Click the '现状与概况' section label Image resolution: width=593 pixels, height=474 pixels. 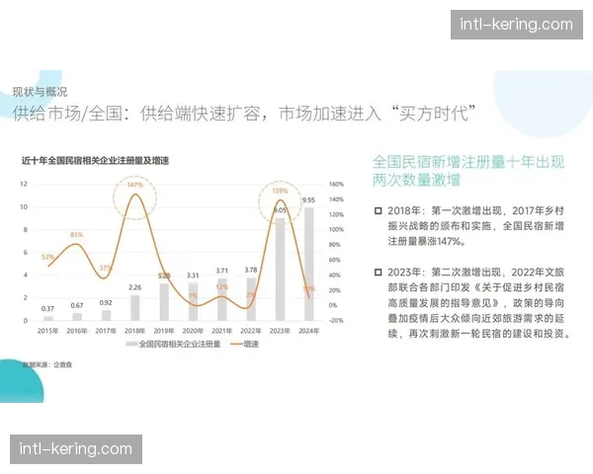coord(40,92)
